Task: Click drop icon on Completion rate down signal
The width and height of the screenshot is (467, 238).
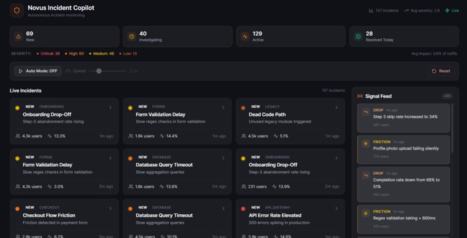Action: (x=366, y=175)
